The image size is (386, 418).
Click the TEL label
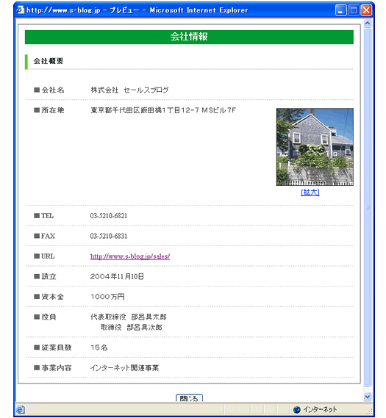pos(47,216)
